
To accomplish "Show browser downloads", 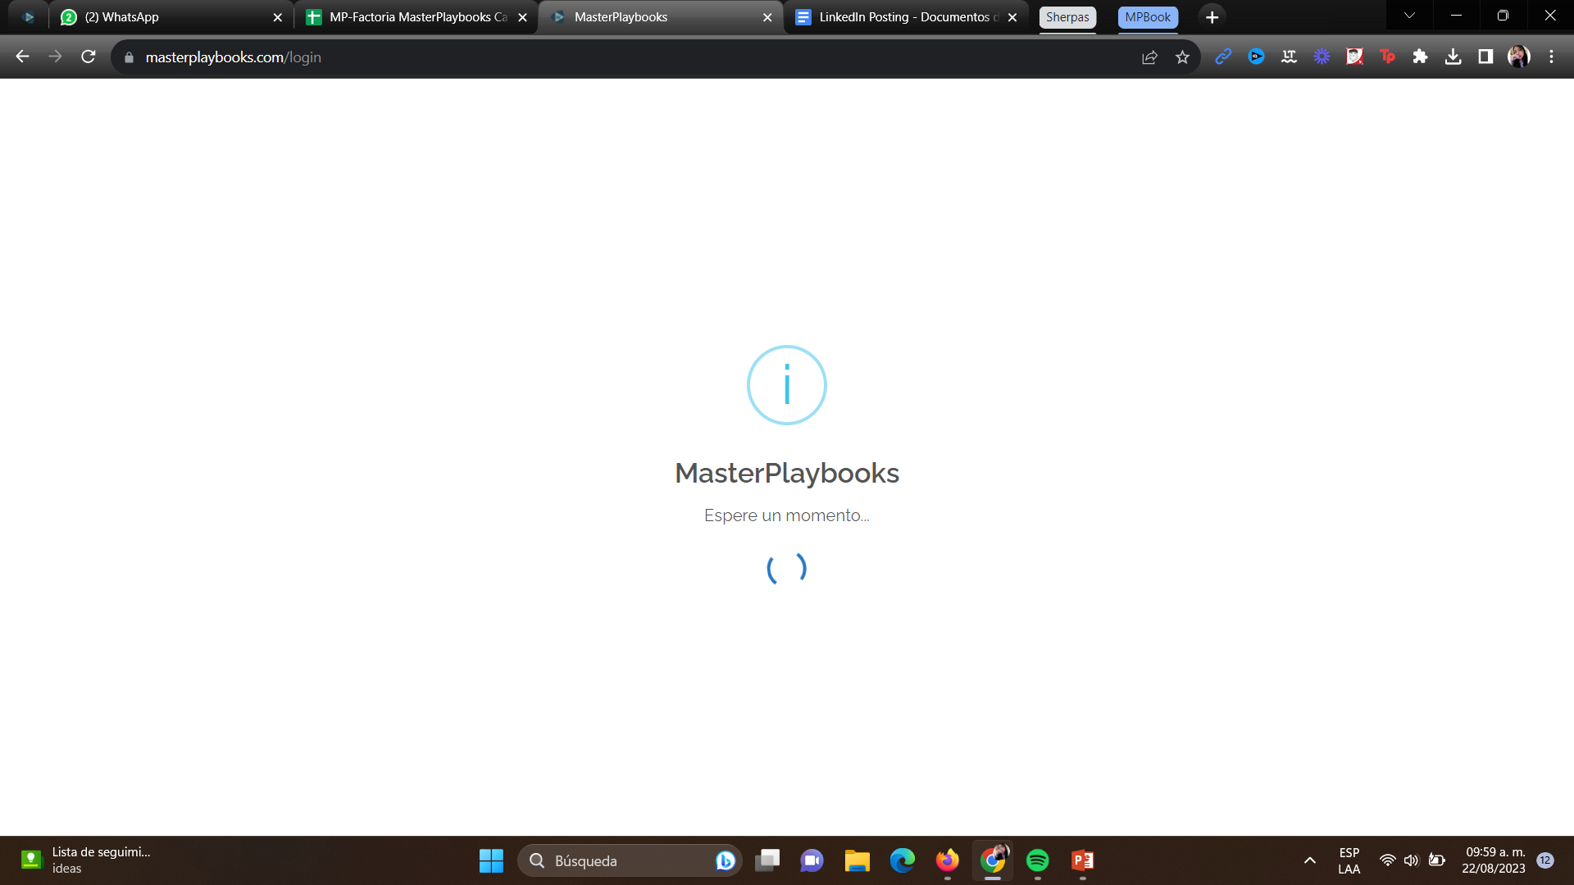I will (x=1453, y=57).
